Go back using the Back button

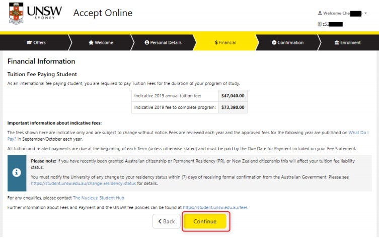(166, 221)
